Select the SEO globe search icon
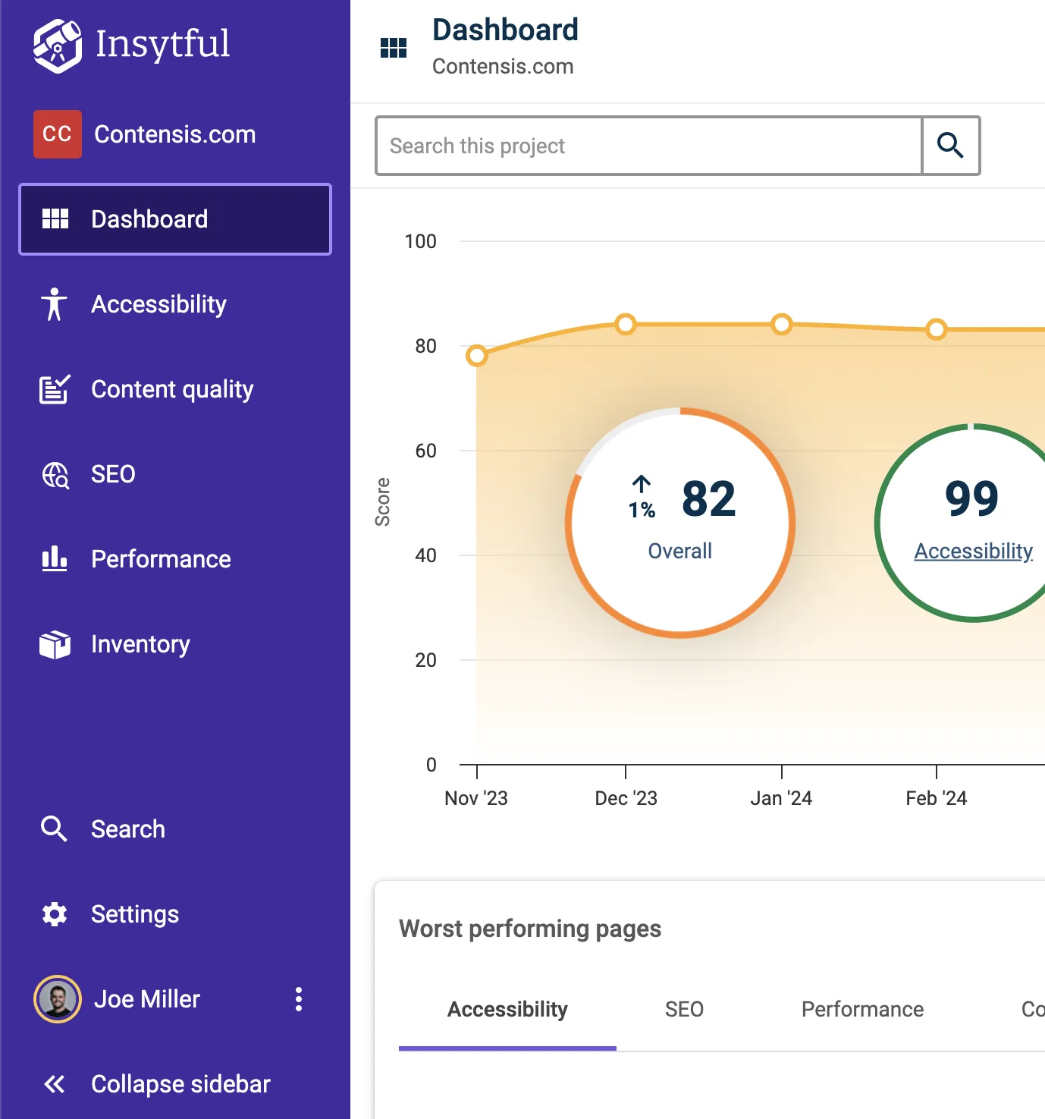The width and height of the screenshot is (1045, 1119). point(55,475)
